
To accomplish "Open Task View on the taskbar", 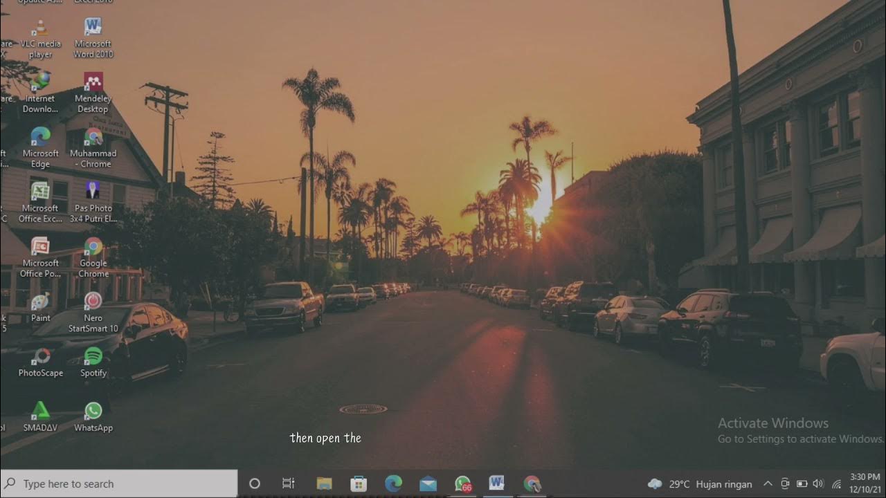I will (289, 483).
